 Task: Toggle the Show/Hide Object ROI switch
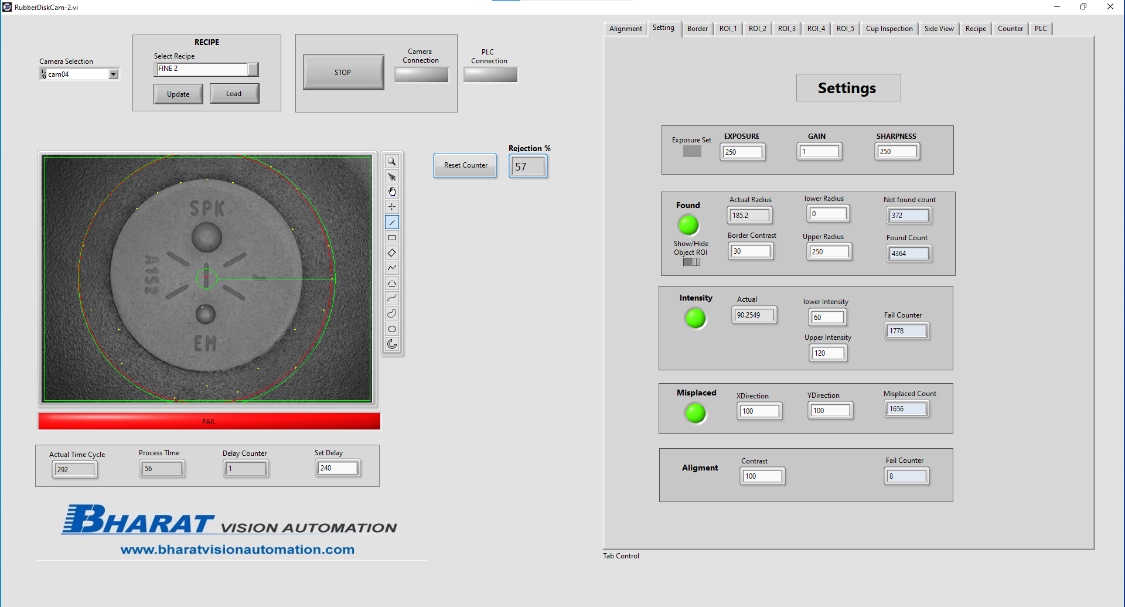click(691, 262)
